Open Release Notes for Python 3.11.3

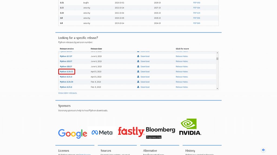pos(182,77)
